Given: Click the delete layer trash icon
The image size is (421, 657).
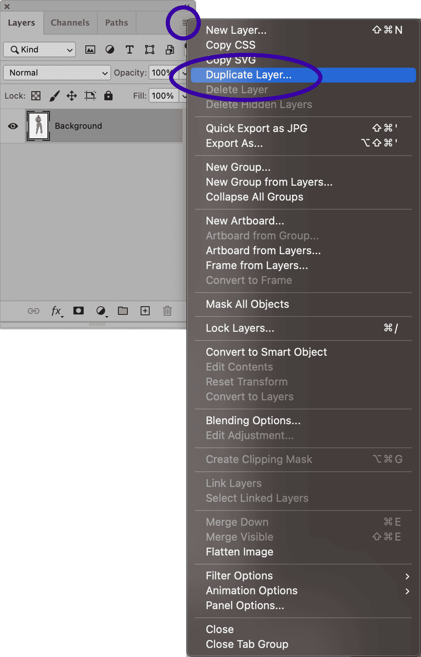Looking at the screenshot, I should click(x=167, y=311).
